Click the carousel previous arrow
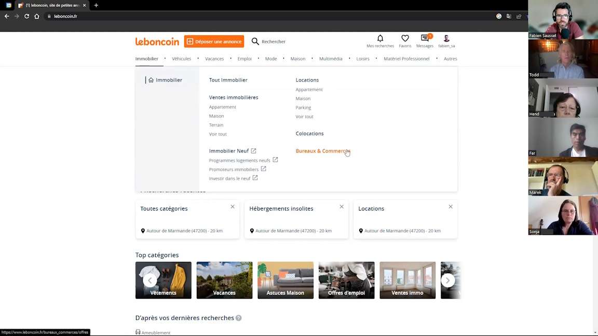 click(x=150, y=281)
